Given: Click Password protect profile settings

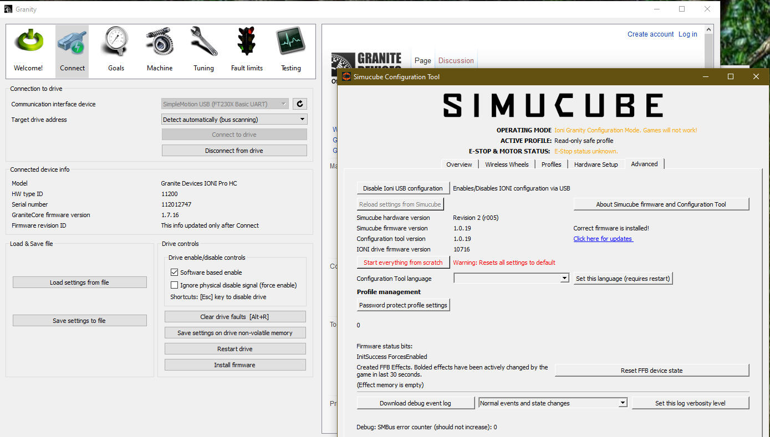Looking at the screenshot, I should pos(403,305).
